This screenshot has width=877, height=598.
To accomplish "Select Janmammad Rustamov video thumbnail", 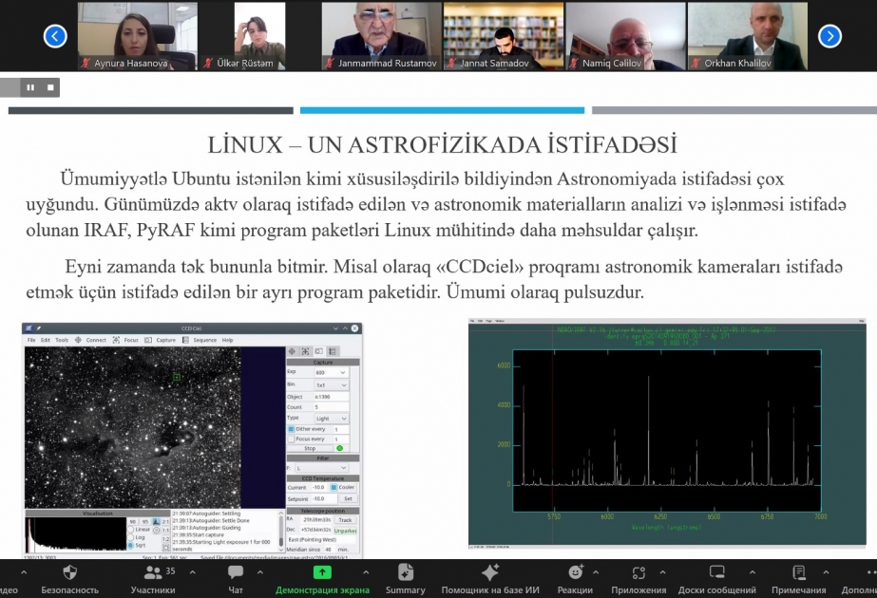I will (x=381, y=36).
